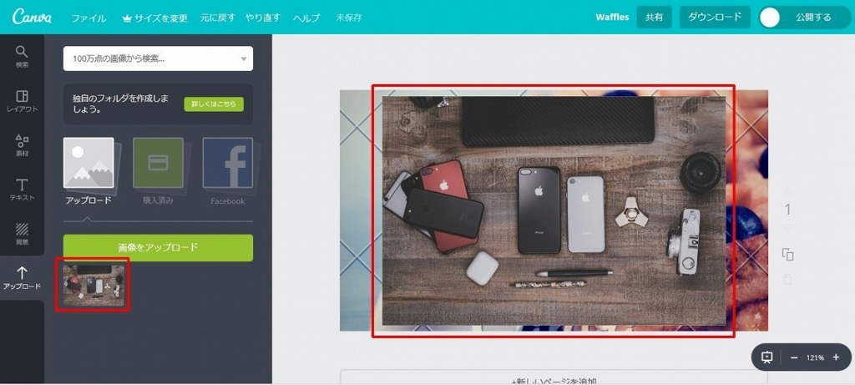
Task: Zoom in with the plus button
Action: [x=836, y=357]
